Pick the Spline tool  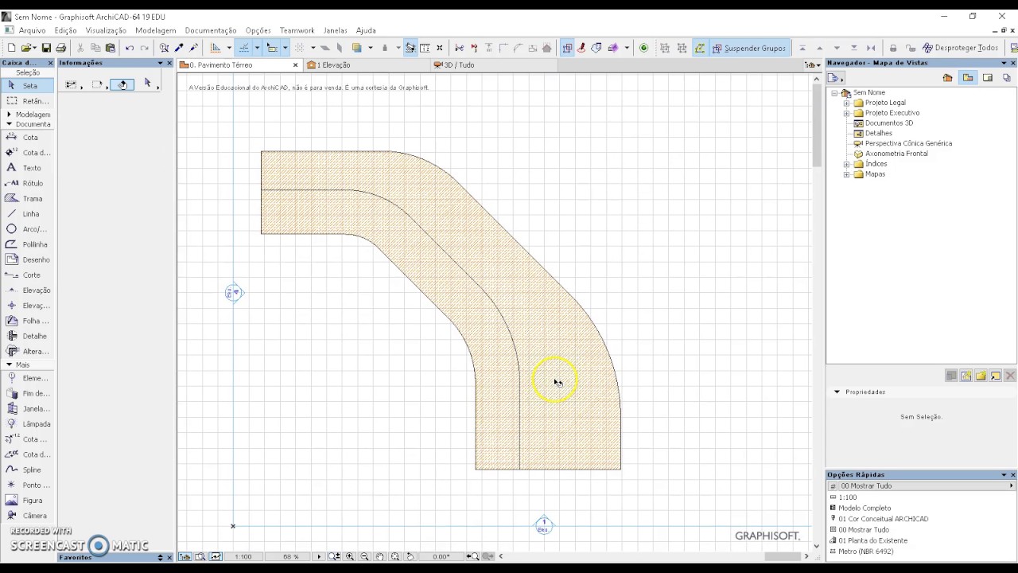click(x=27, y=470)
